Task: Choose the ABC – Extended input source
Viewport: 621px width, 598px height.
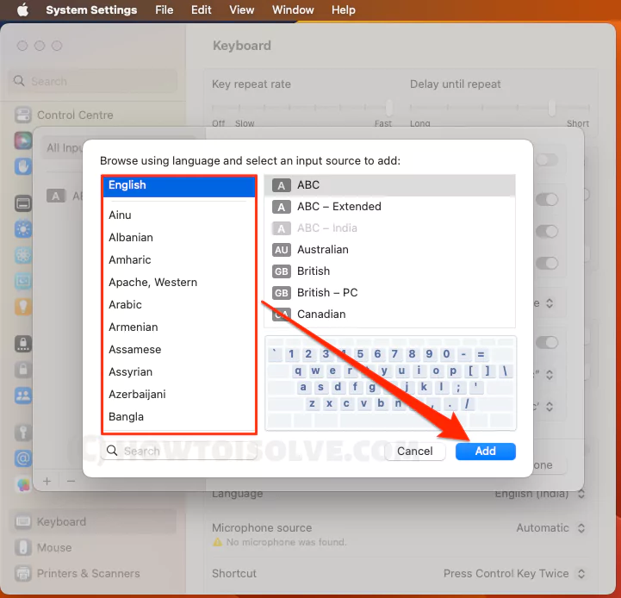Action: 389,207
